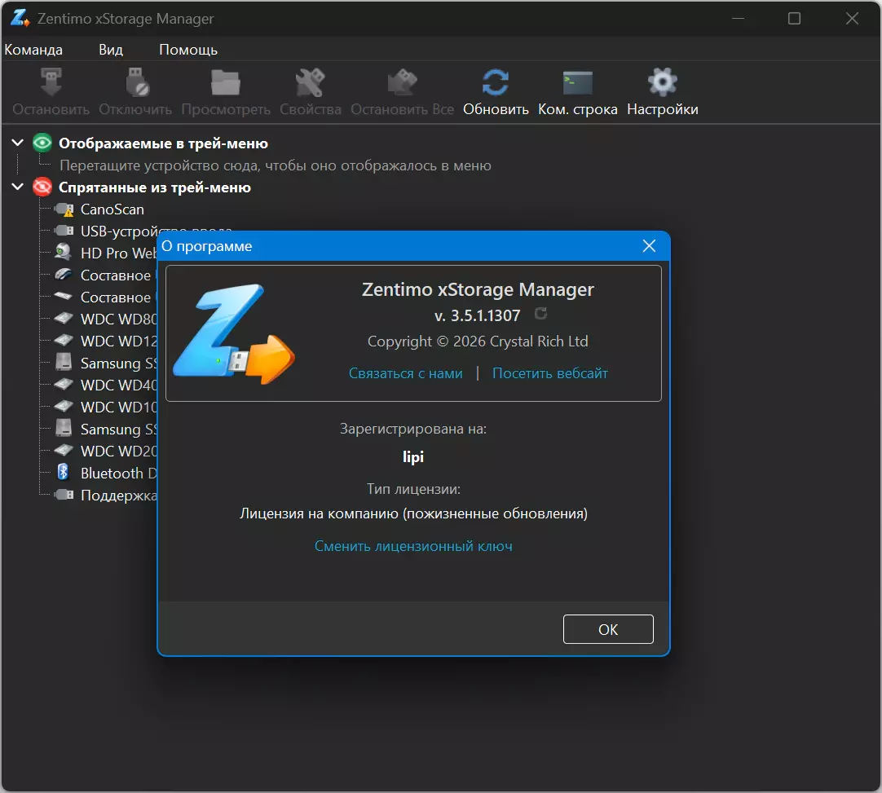
Task: Refresh the device list with Обновить
Action: pyautogui.click(x=496, y=82)
